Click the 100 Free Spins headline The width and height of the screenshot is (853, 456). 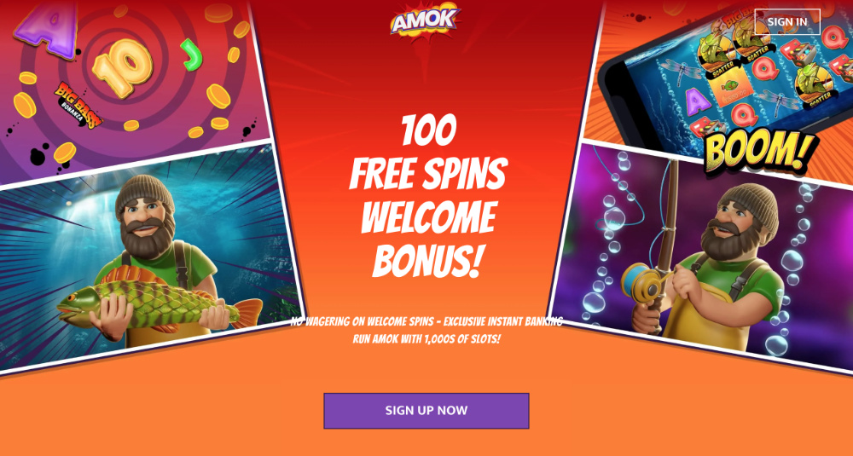pyautogui.click(x=429, y=155)
